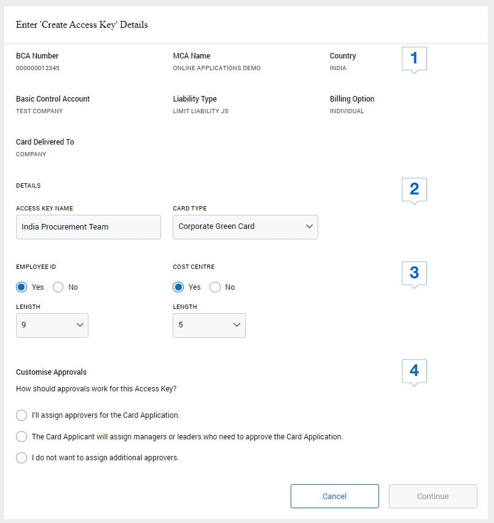The width and height of the screenshot is (494, 523).
Task: Choose 'I'll assign approvers for the Card Application'
Action: pyautogui.click(x=22, y=415)
